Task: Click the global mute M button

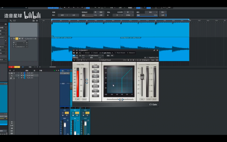Action: tap(11, 67)
